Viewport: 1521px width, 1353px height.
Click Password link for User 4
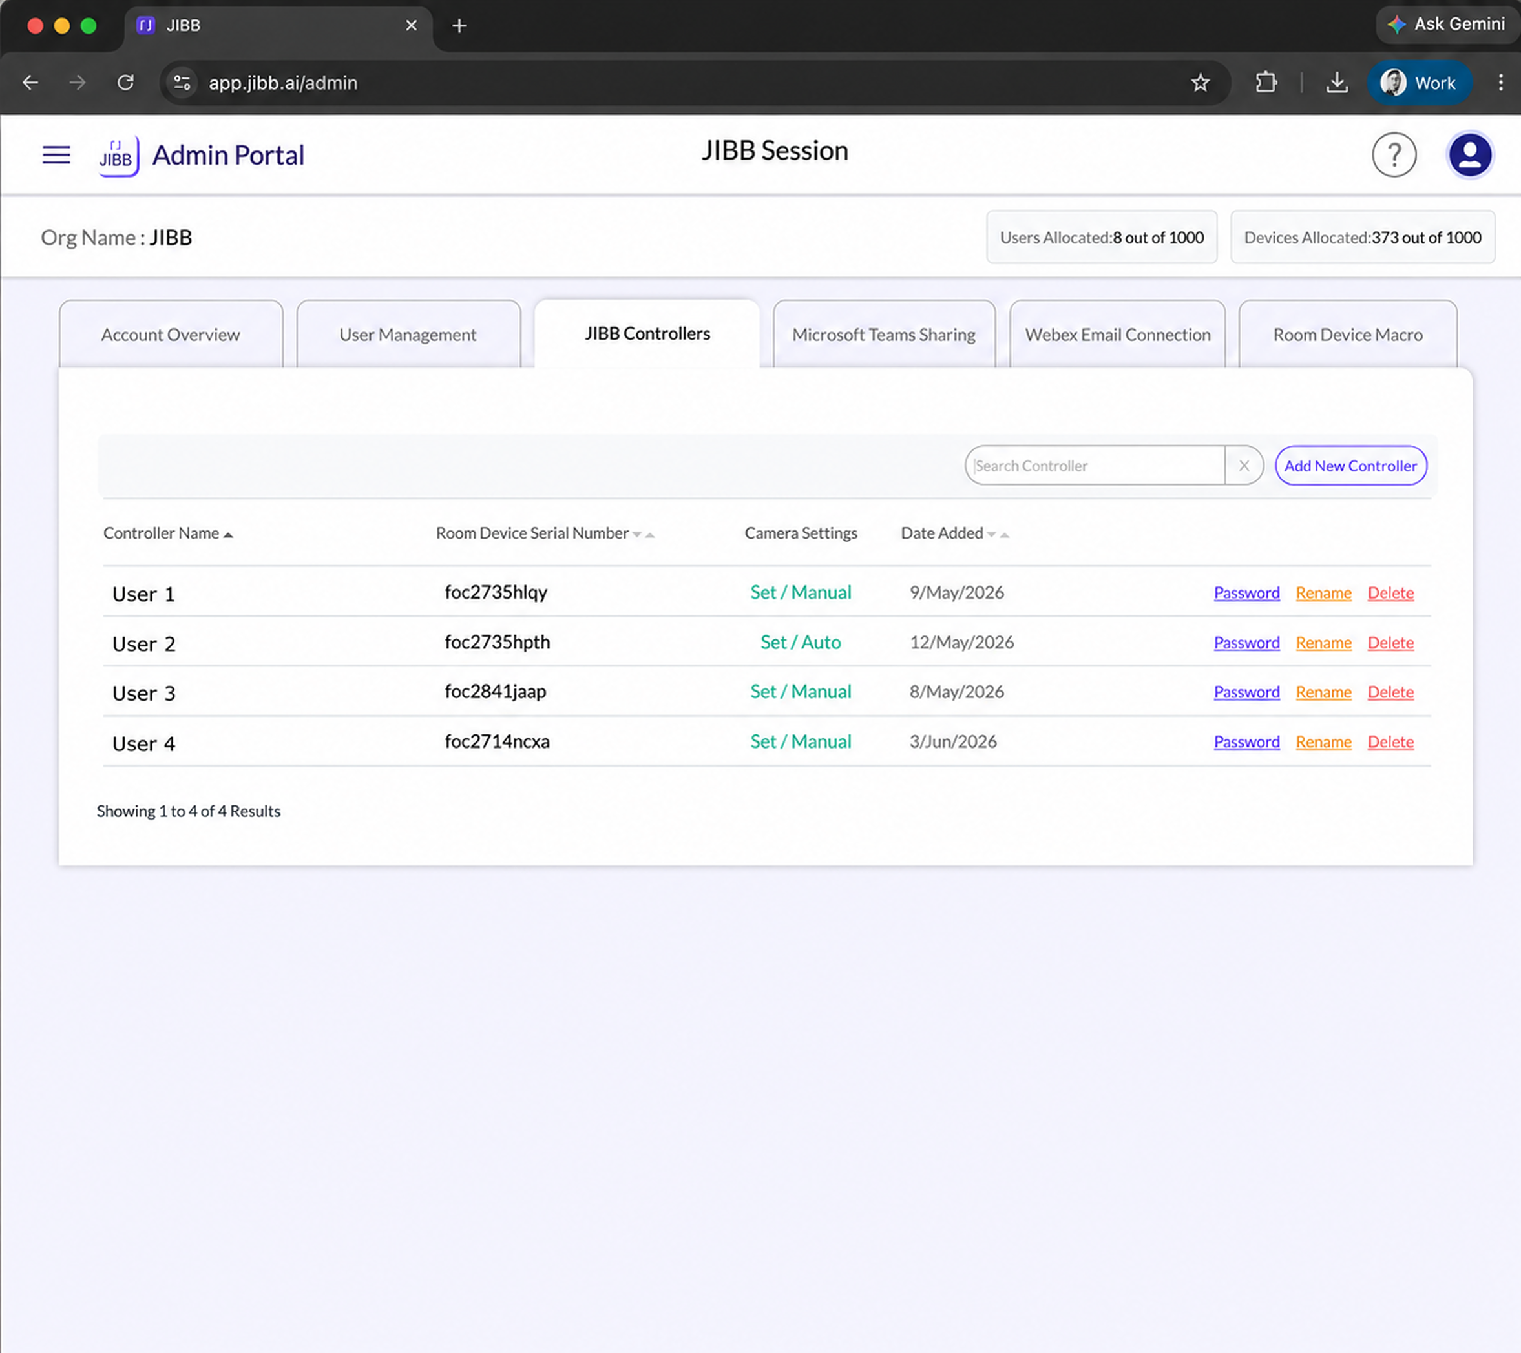1246,741
